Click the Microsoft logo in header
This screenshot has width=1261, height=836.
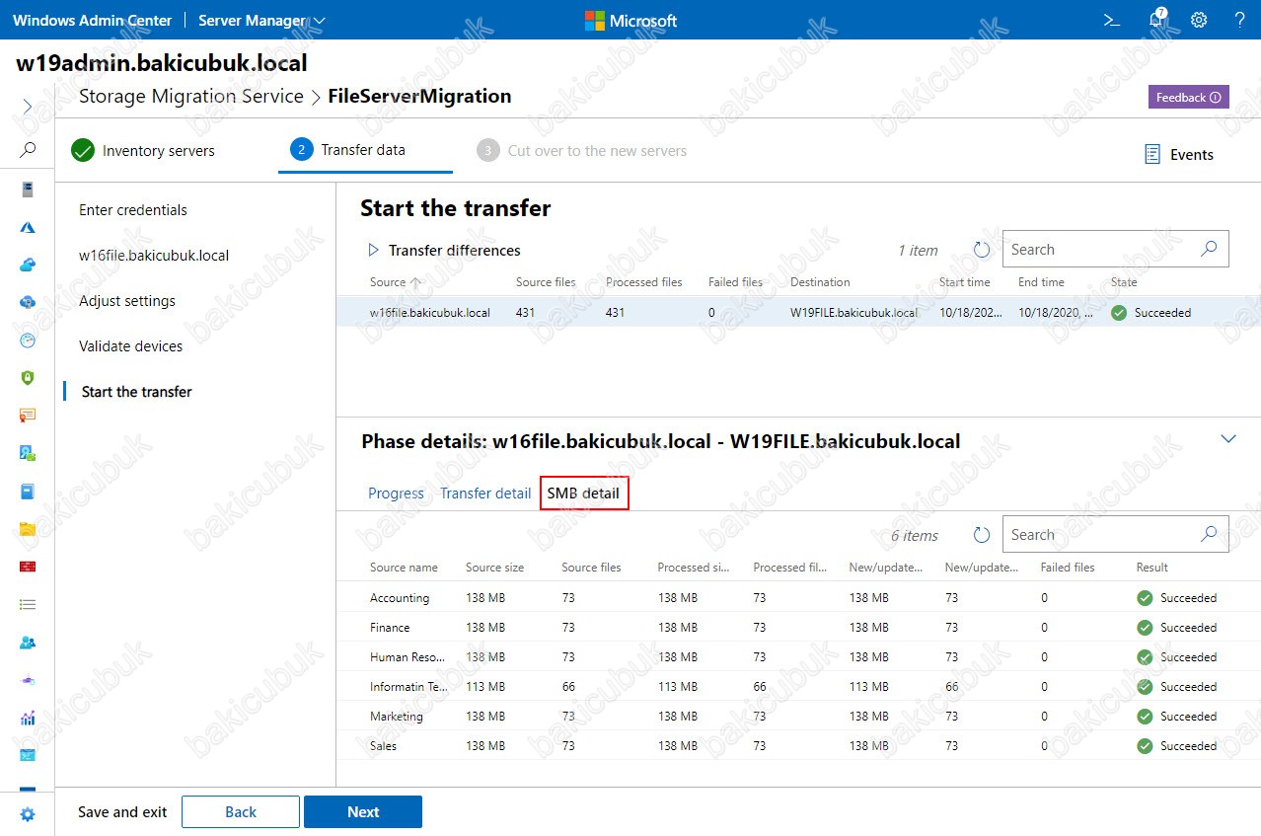point(630,20)
